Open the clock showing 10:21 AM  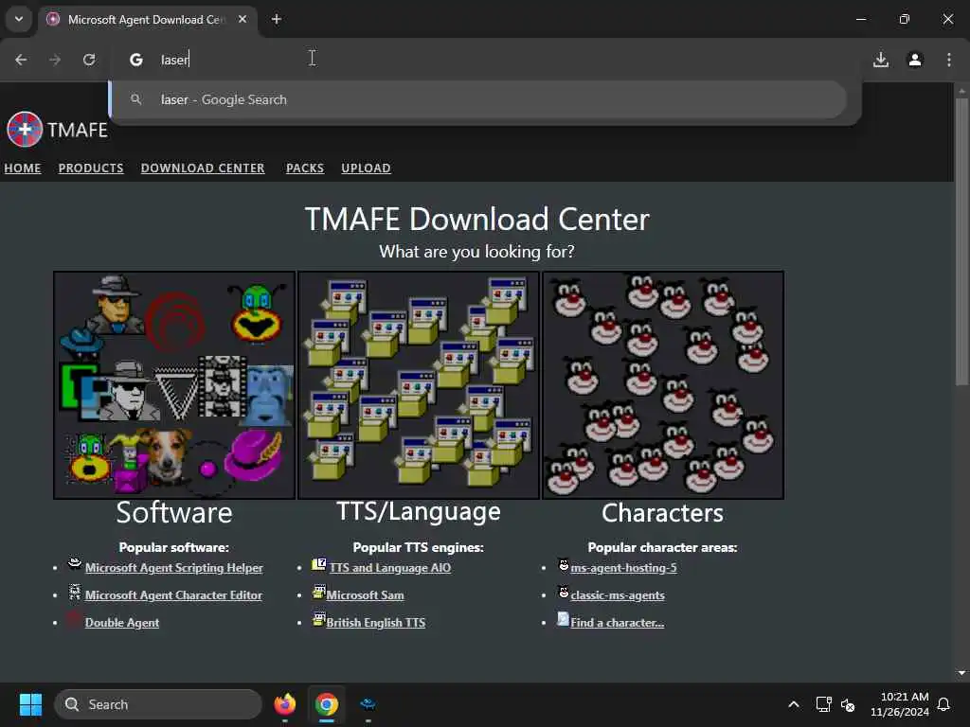pyautogui.click(x=900, y=704)
